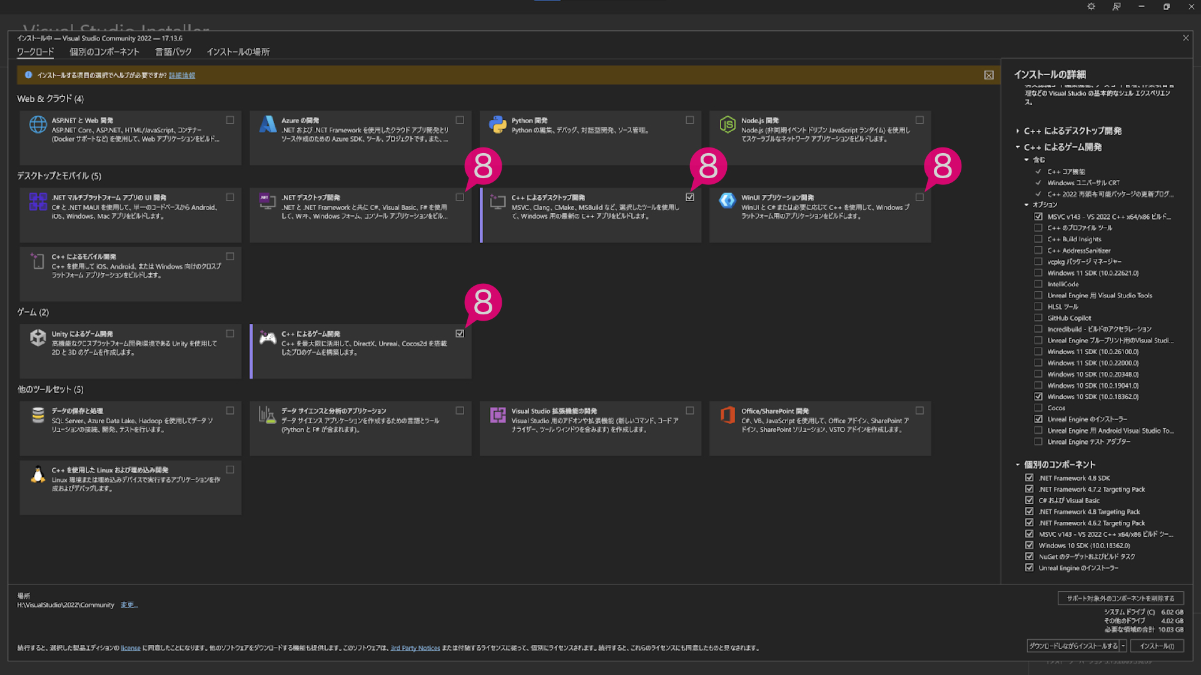
Task: Enable the C++ AddressSanitizer option
Action: tap(1038, 250)
